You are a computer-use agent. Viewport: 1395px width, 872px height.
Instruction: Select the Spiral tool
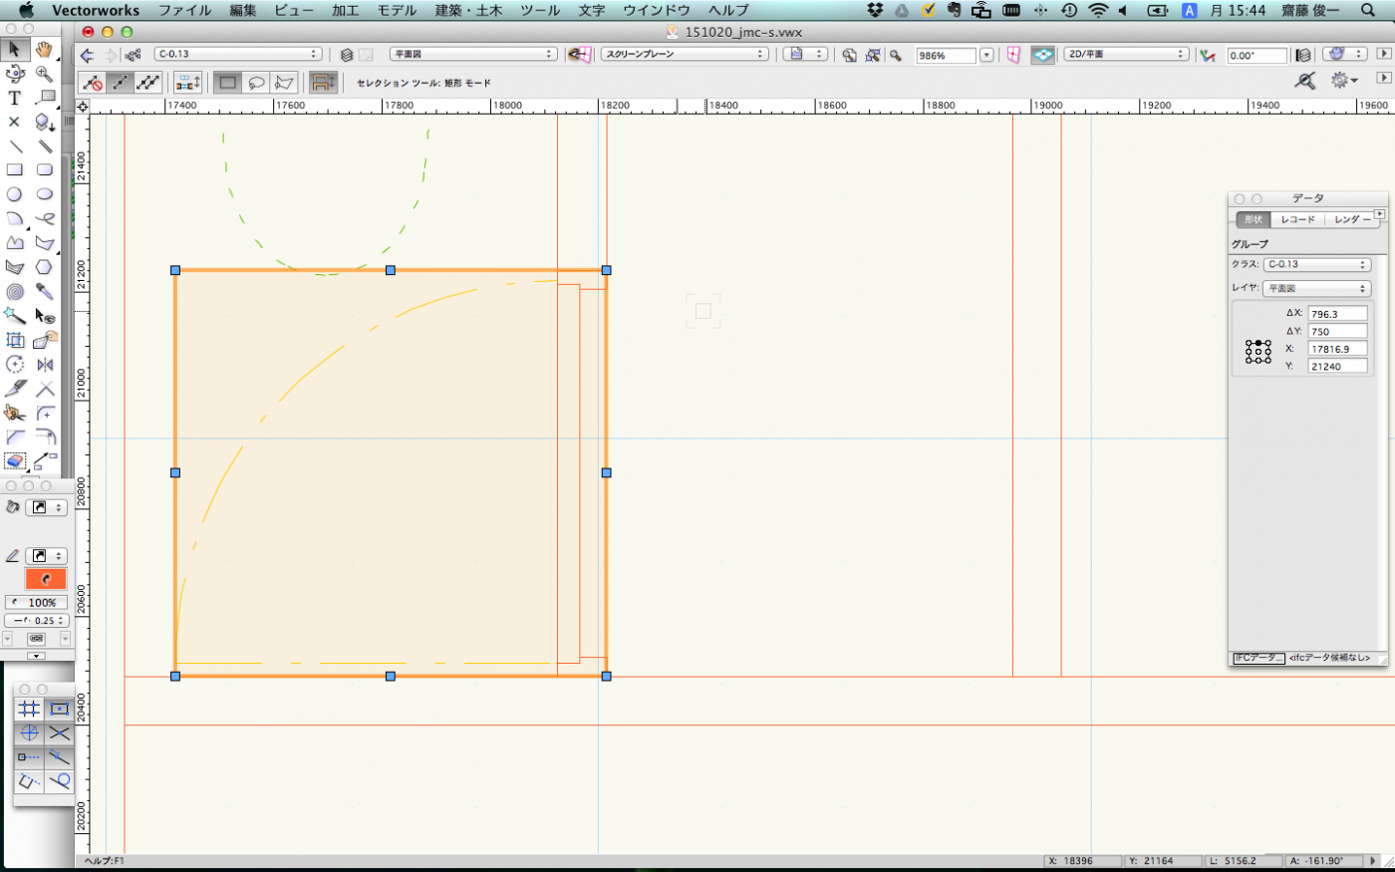click(x=14, y=292)
